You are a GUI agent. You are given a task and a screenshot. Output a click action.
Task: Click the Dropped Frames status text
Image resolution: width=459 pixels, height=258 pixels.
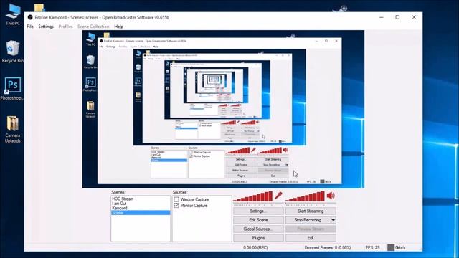[x=328, y=247]
